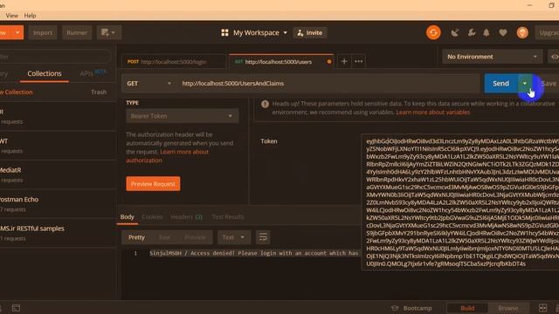
Task: Click the Preview Request button
Action: point(153,184)
